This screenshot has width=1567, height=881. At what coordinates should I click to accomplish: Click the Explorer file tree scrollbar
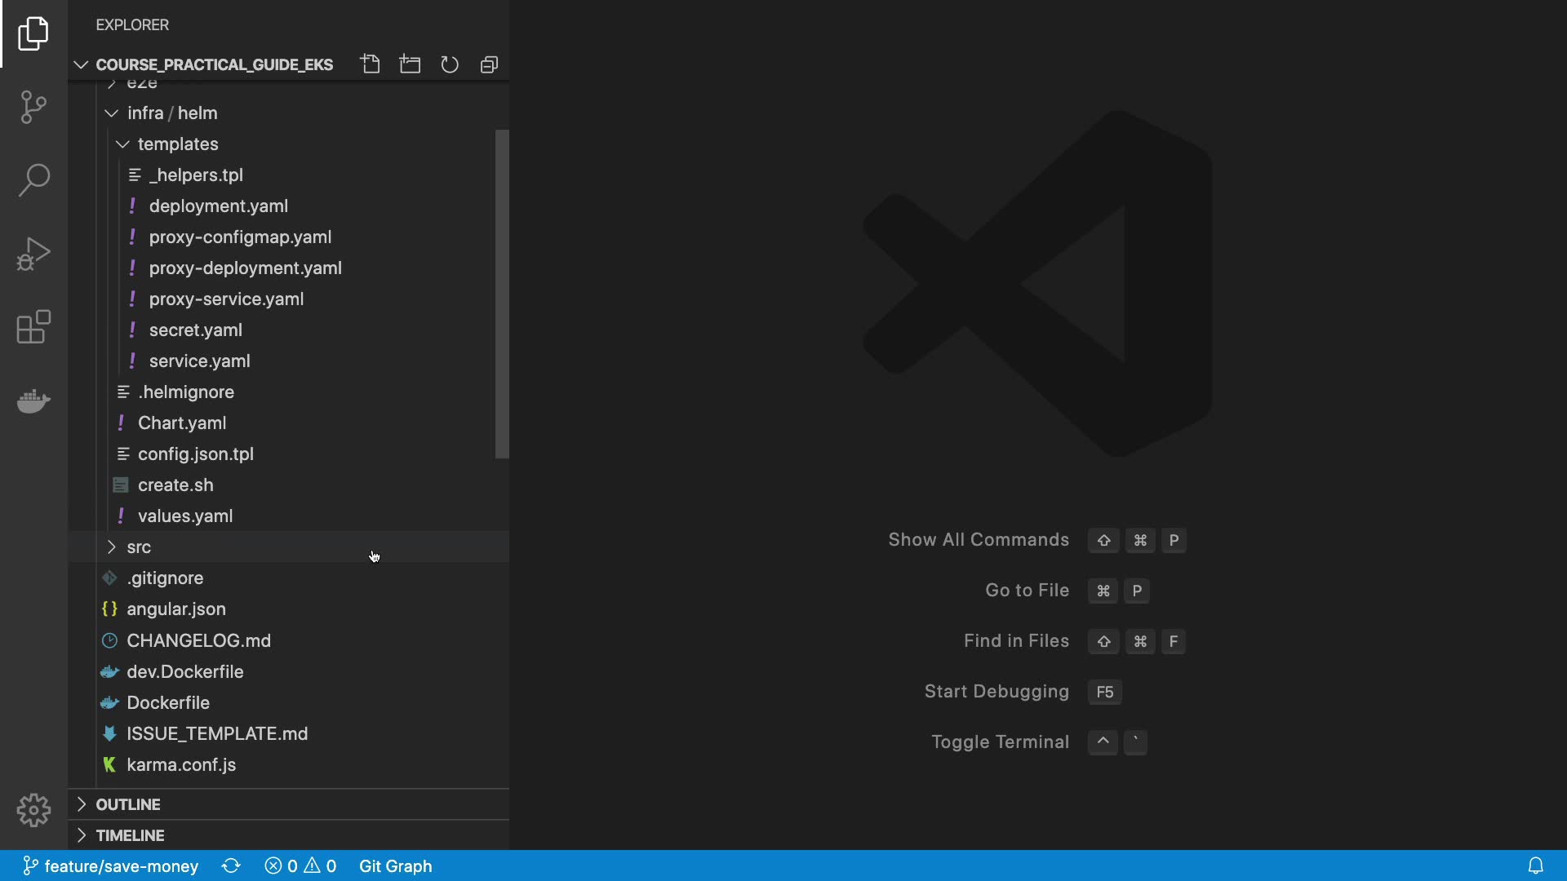tap(502, 294)
